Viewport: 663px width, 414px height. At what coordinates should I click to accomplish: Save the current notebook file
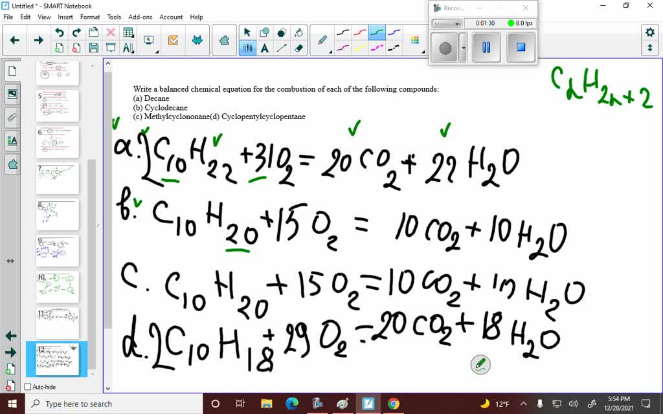click(94, 47)
